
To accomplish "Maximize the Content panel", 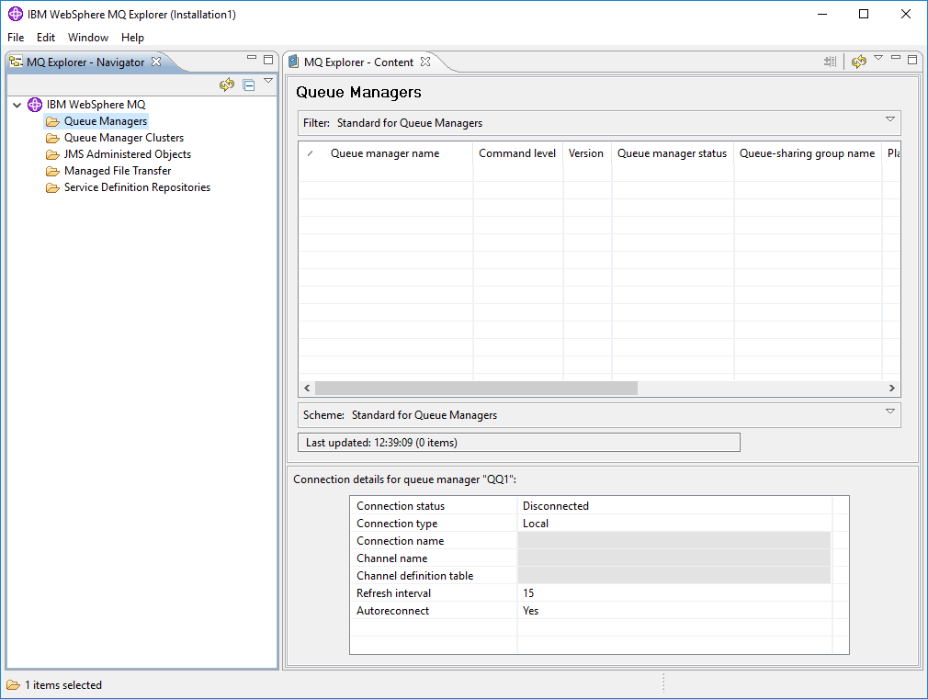I will tap(912, 59).
